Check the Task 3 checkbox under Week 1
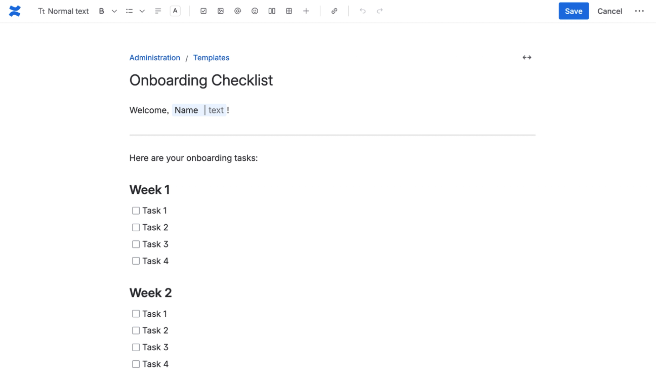656x378 pixels. click(136, 244)
